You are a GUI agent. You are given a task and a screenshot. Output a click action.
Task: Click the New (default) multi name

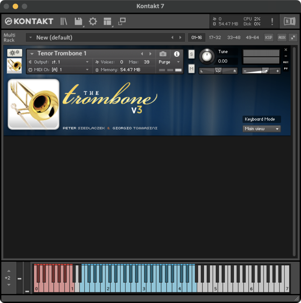[54, 37]
